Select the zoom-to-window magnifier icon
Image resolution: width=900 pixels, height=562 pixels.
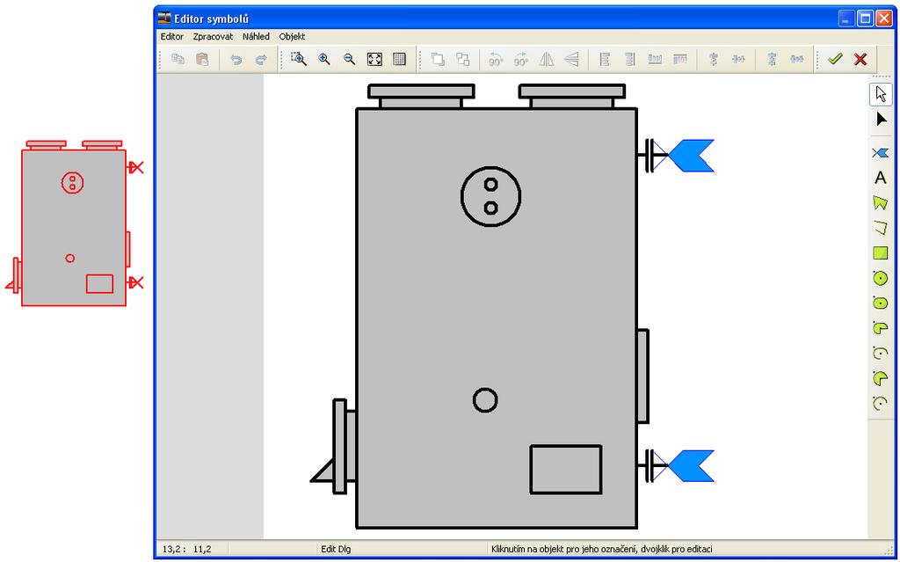[x=299, y=59]
